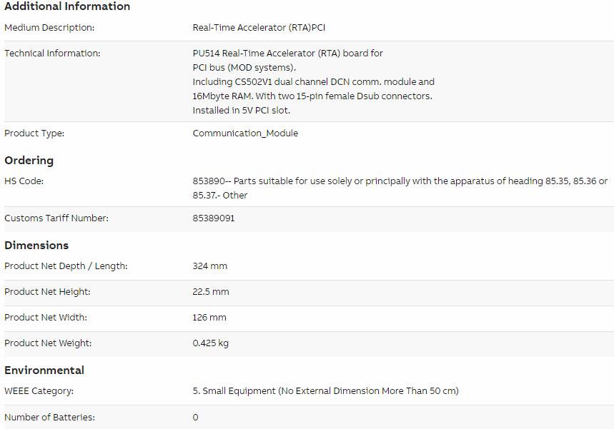Click the Number of Batteries label
This screenshot has height=429, width=614.
coord(49,418)
